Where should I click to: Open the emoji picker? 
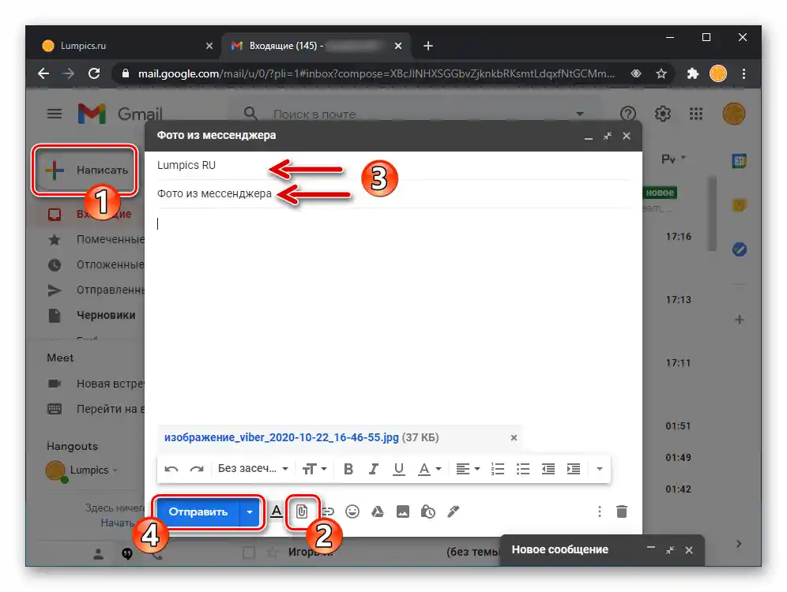[352, 511]
